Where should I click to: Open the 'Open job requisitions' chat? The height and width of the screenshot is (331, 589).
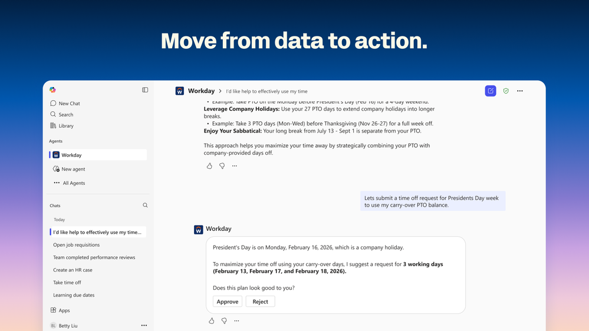pos(76,244)
